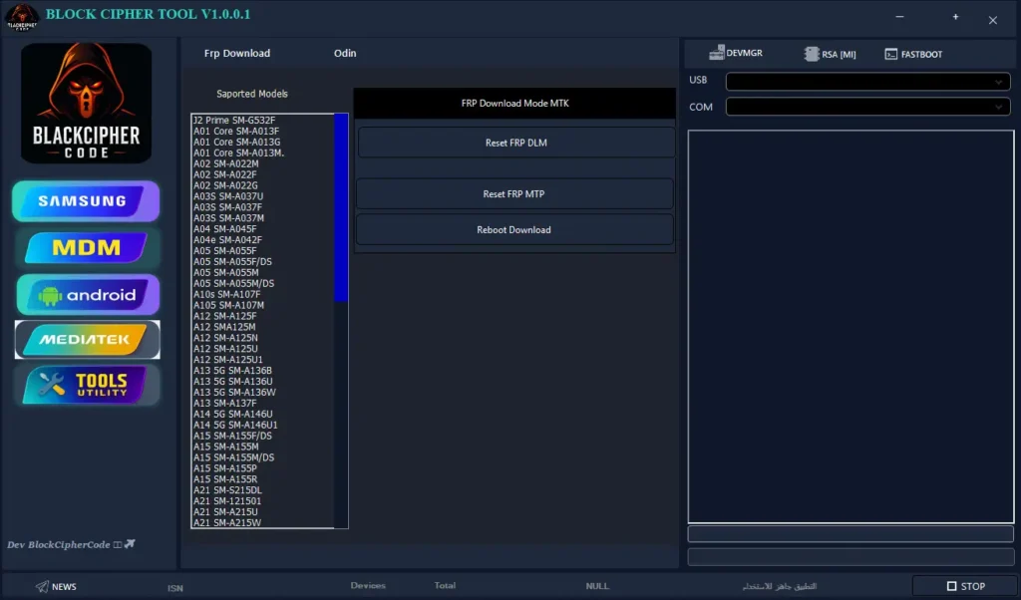Switch to the Odin tab
1021x600 pixels.
(x=345, y=54)
